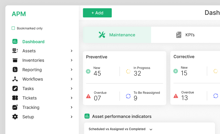Click the Dashboard bar-chart icon
Screen dimensions: 220x134
[x=15, y=42]
